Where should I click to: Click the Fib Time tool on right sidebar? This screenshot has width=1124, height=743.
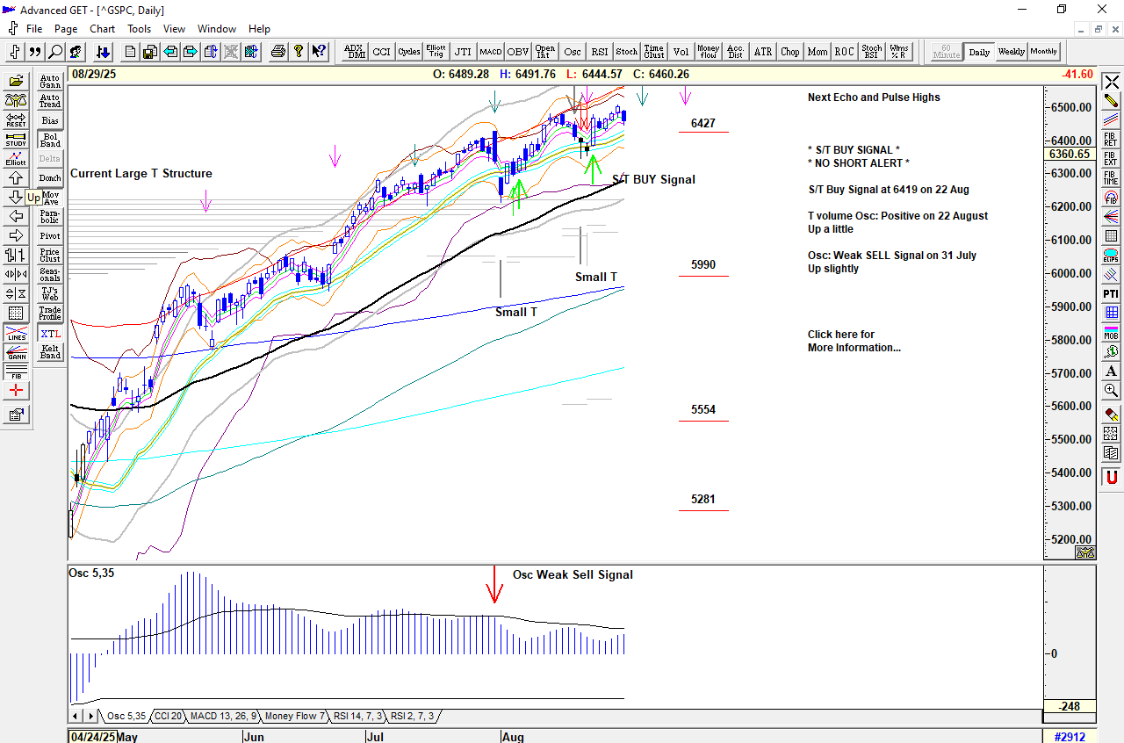[1111, 177]
